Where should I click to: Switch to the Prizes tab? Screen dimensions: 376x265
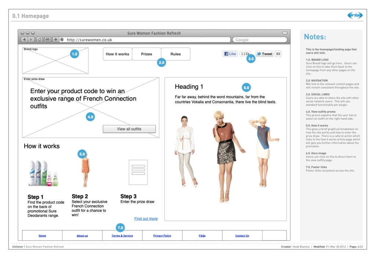147,54
